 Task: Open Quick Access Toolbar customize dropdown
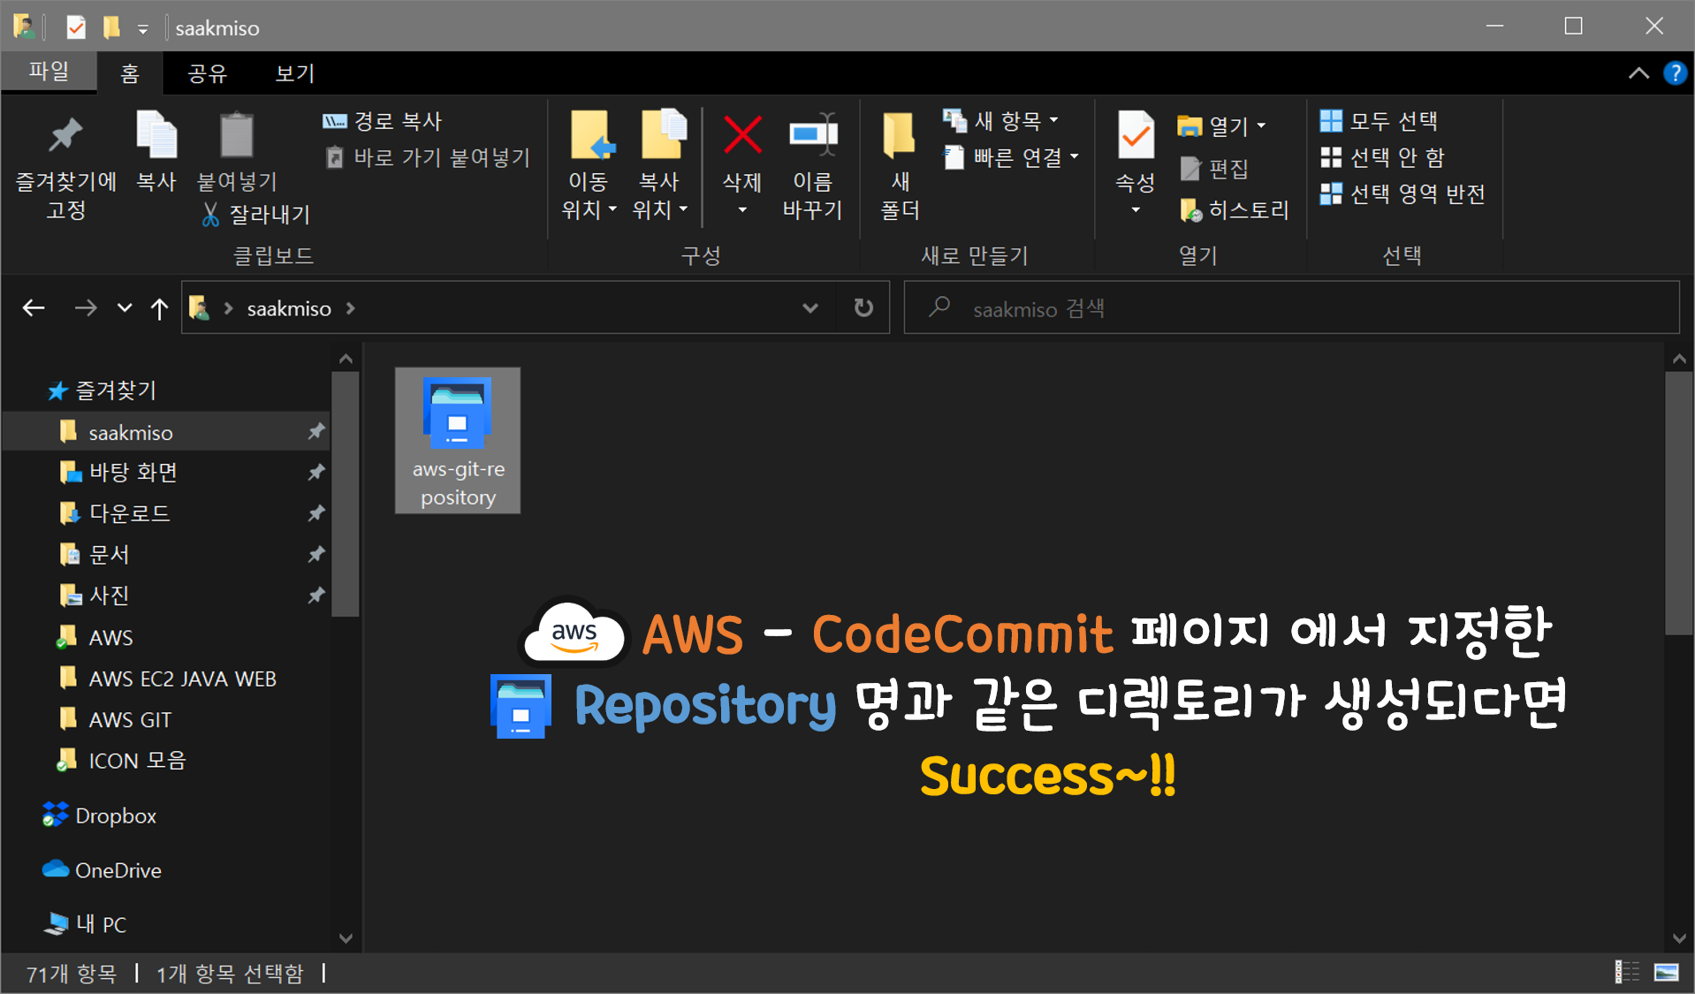pyautogui.click(x=143, y=29)
